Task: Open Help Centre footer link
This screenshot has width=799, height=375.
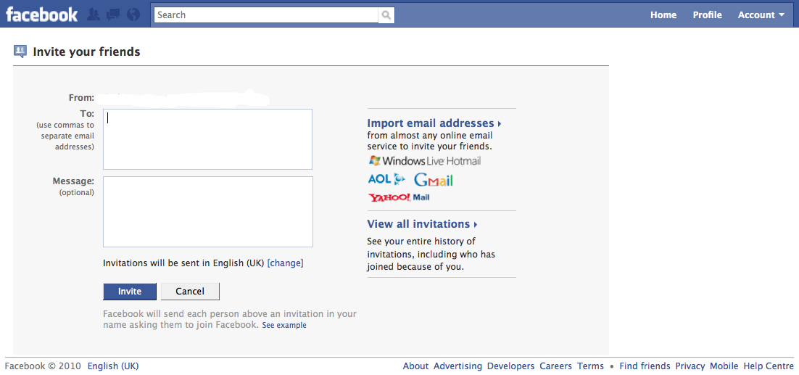Action: [x=769, y=366]
